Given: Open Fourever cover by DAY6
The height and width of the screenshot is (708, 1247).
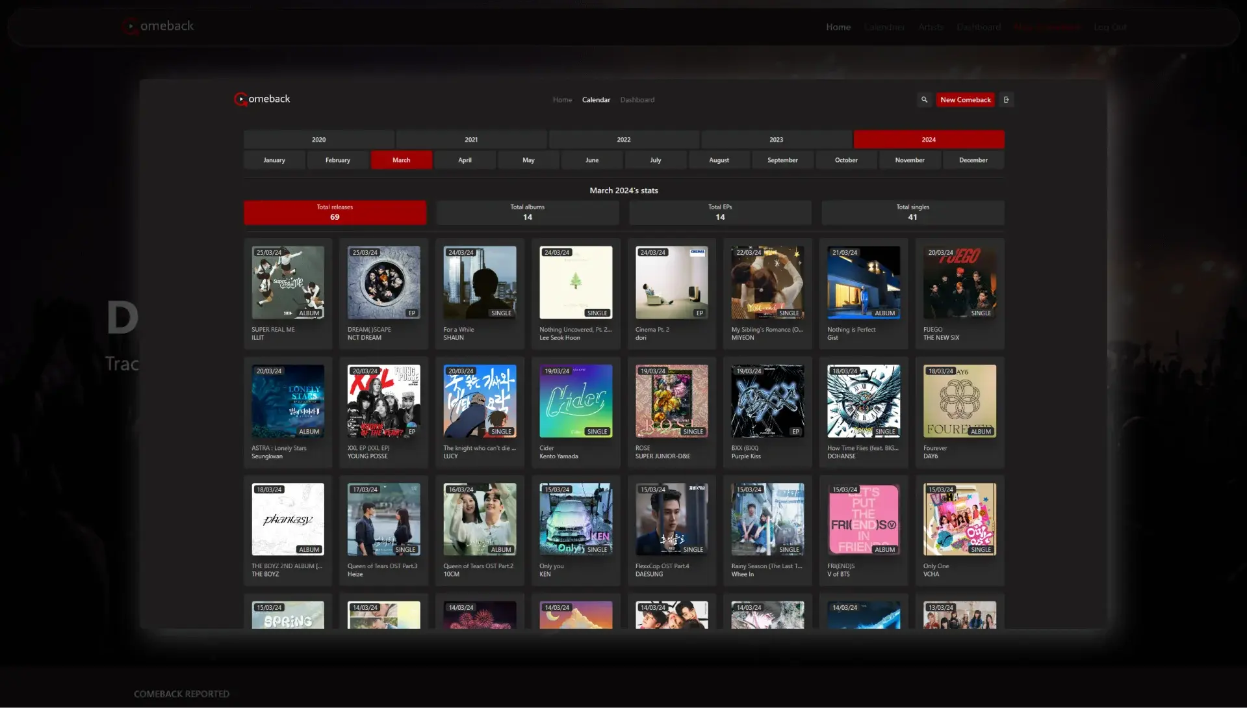Looking at the screenshot, I should [960, 400].
